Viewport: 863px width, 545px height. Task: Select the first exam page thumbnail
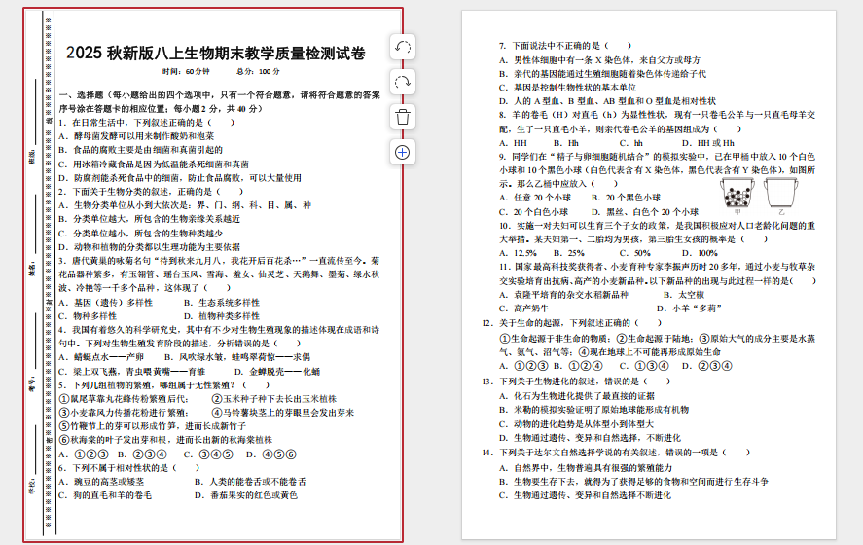click(214, 272)
